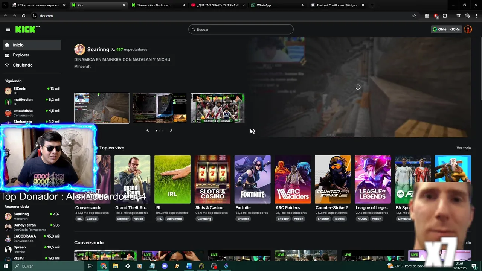
Task: Click the Tactical tag under Counter-Strike 2
Action: click(340, 219)
